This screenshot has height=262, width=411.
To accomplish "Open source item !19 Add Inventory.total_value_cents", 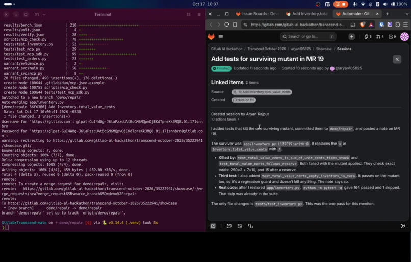I will click(262, 92).
